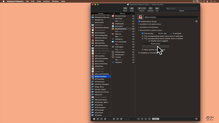Select the 06)xDetective macro
The width and height of the screenshot is (219, 123).
pyautogui.click(x=123, y=29)
